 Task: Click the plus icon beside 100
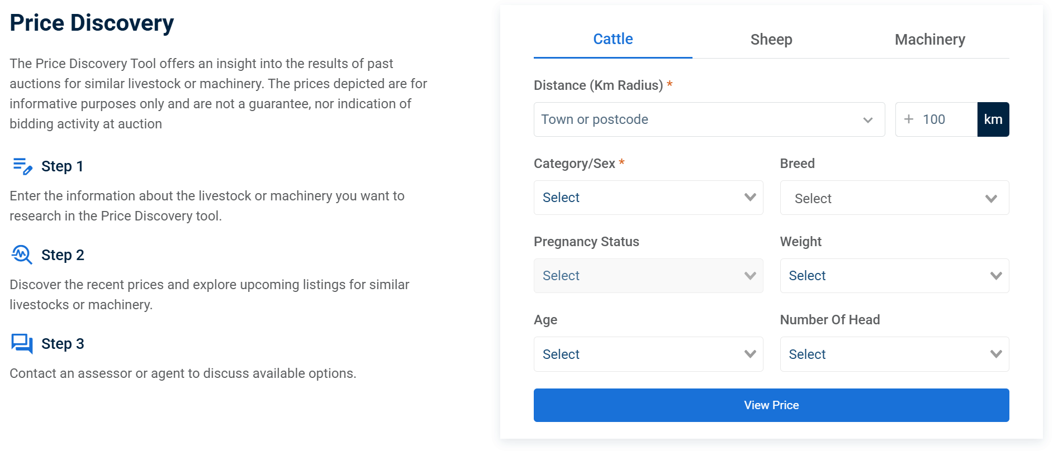[x=909, y=119]
